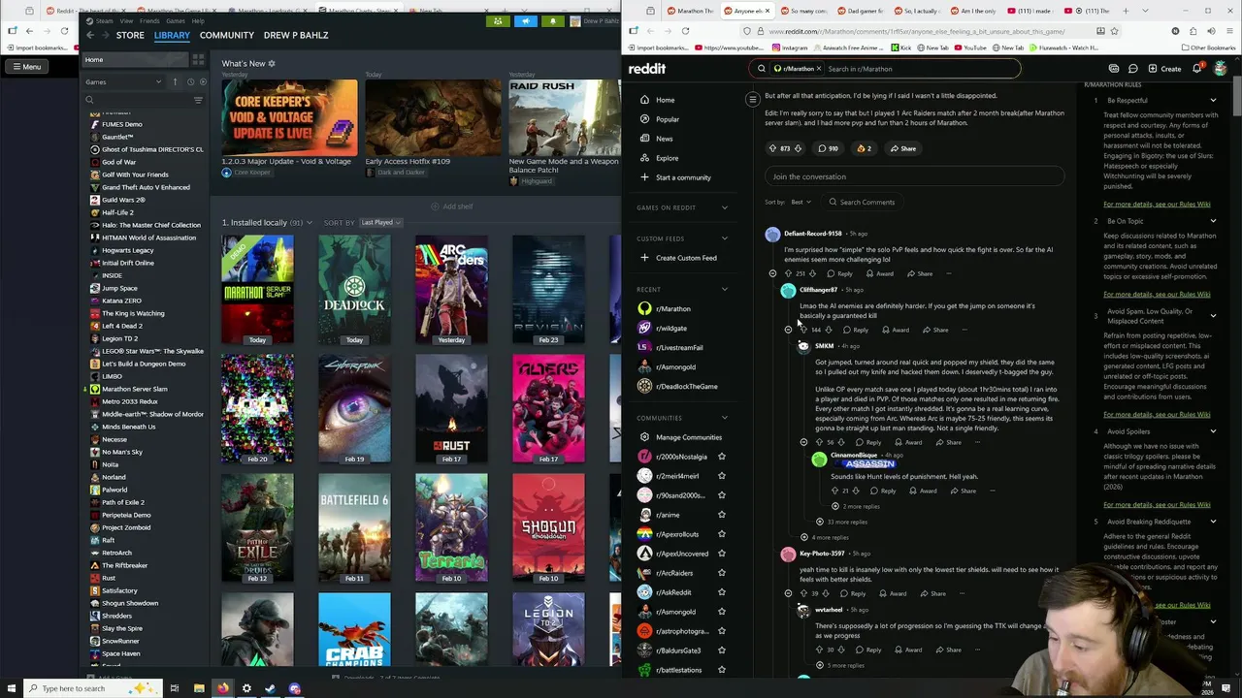Open Steam notifications bell icon
Viewport: 1242px width, 698px height.
(x=553, y=20)
